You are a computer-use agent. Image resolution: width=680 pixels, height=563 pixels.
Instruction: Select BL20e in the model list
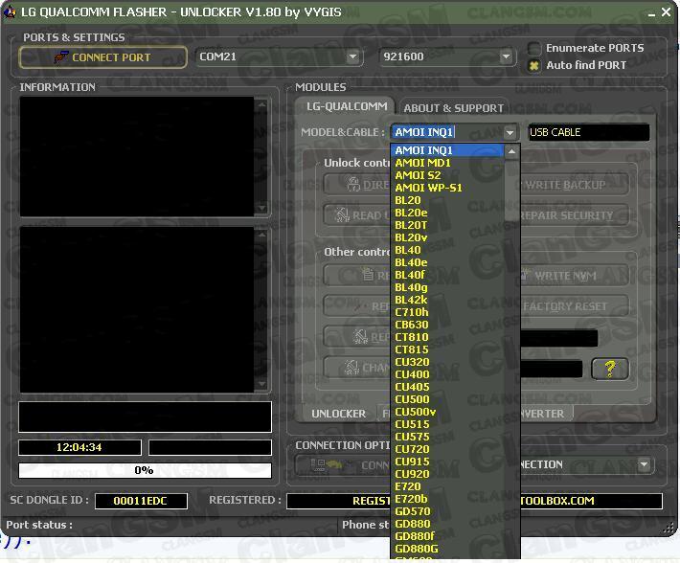click(x=447, y=213)
